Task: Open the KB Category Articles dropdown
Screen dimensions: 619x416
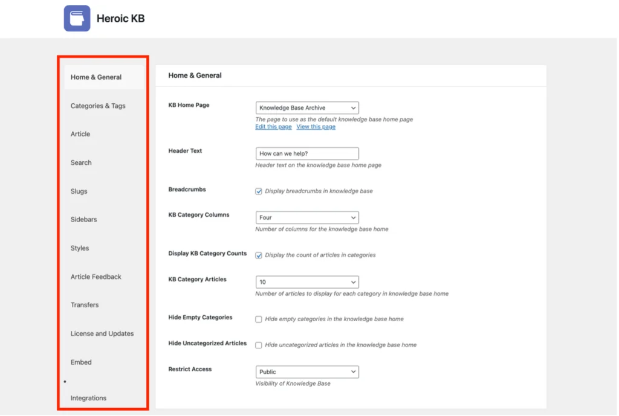Action: 307,282
